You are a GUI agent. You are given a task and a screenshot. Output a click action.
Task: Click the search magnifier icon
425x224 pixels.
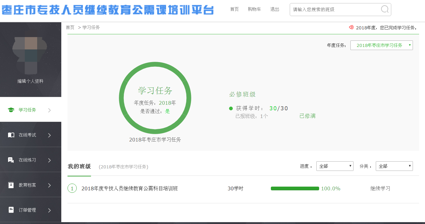384,9
